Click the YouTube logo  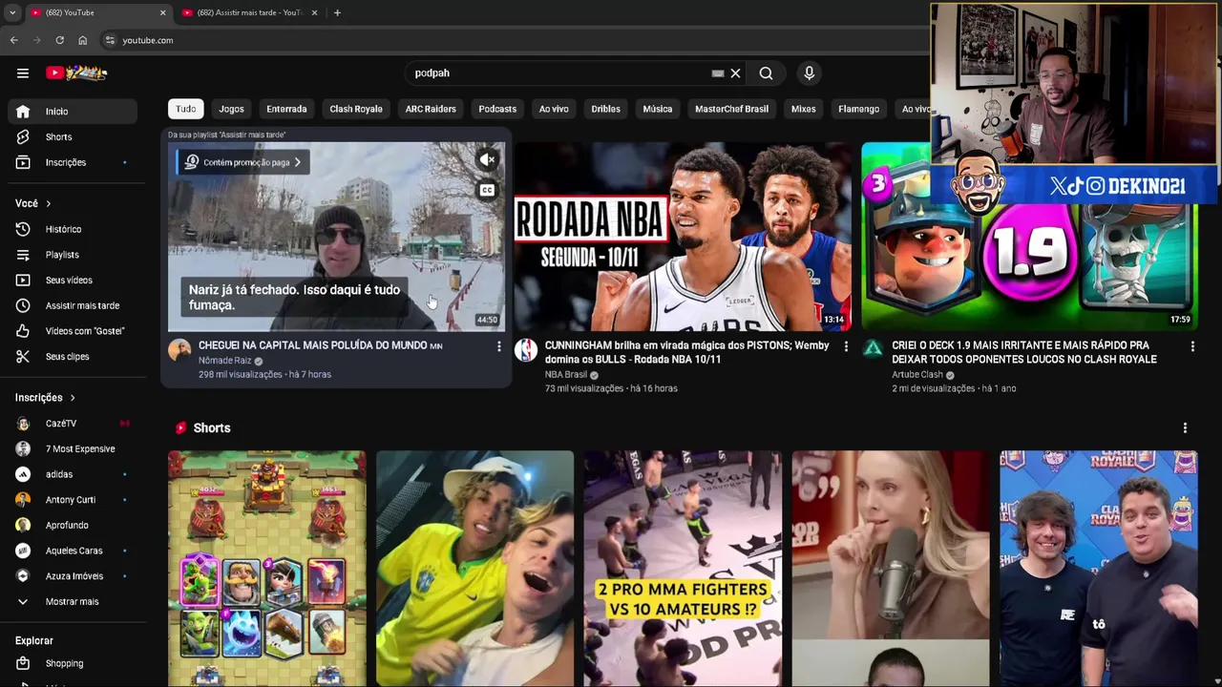point(76,73)
